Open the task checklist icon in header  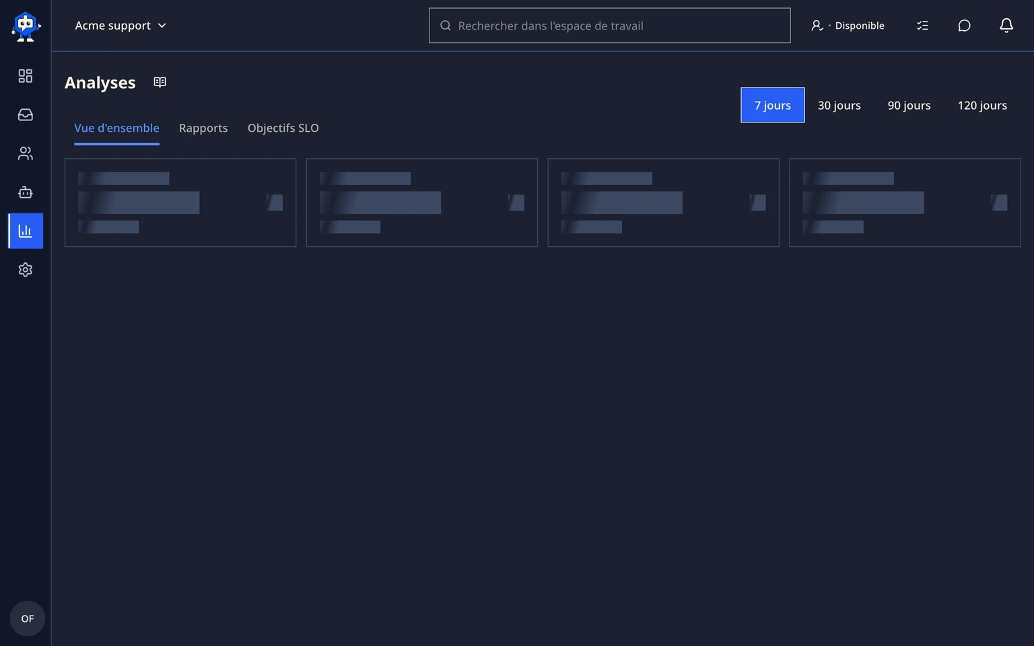click(923, 26)
